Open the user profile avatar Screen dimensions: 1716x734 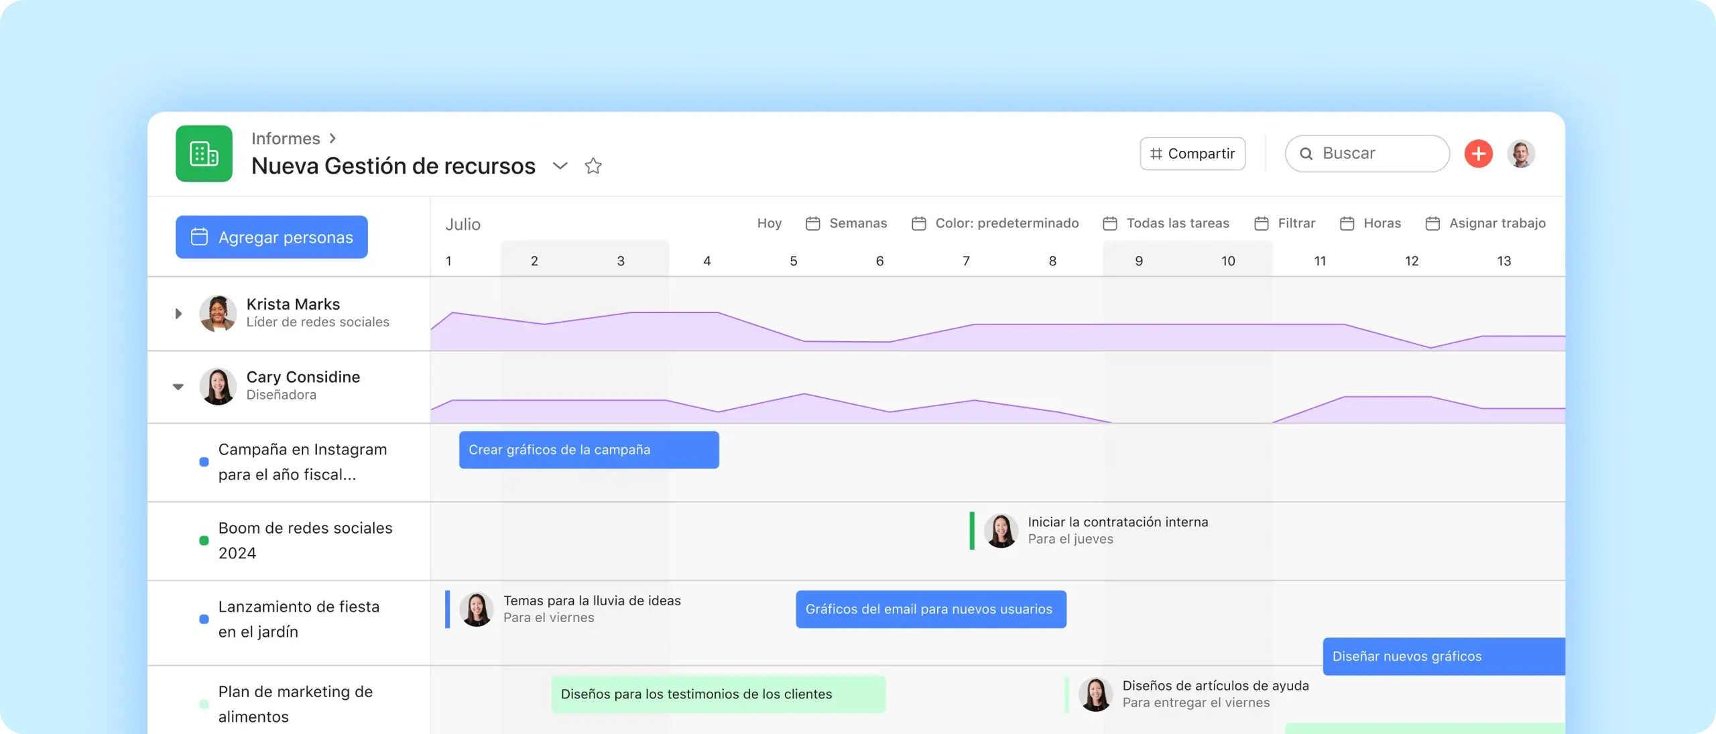coord(1521,154)
